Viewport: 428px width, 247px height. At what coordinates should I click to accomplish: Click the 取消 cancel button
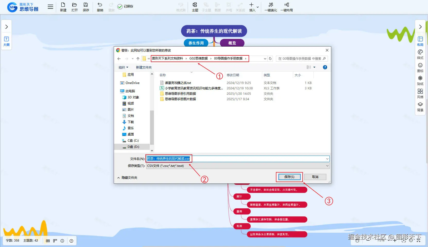pos(315,177)
